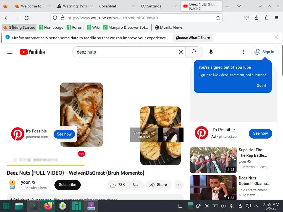Open more actions ellipsis under the video
The image size is (283, 212).
(x=179, y=185)
